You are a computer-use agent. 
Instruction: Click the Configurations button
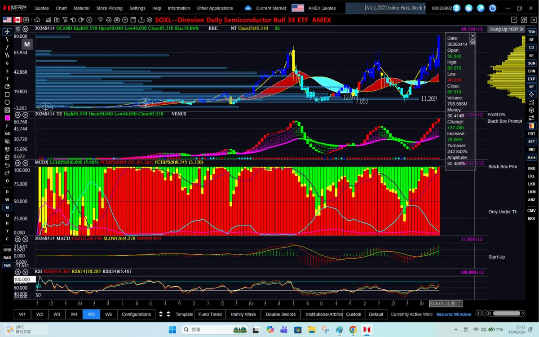pos(136,314)
